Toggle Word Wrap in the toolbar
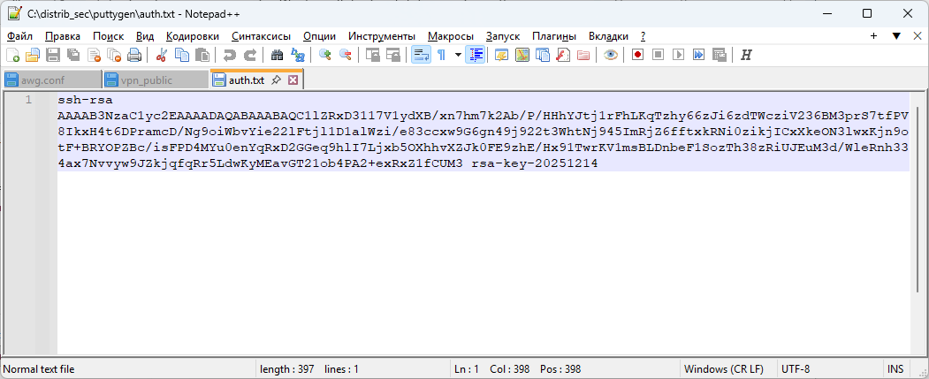 pos(421,55)
